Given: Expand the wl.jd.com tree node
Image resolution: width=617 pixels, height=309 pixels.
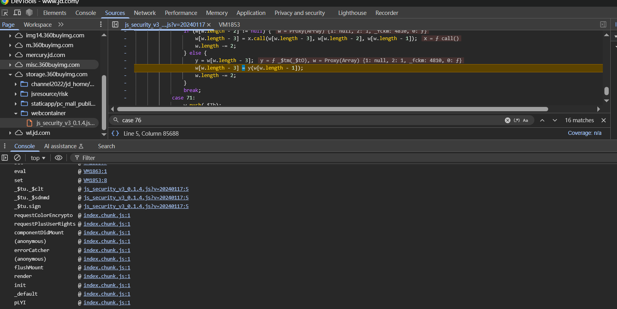Looking at the screenshot, I should tap(10, 133).
